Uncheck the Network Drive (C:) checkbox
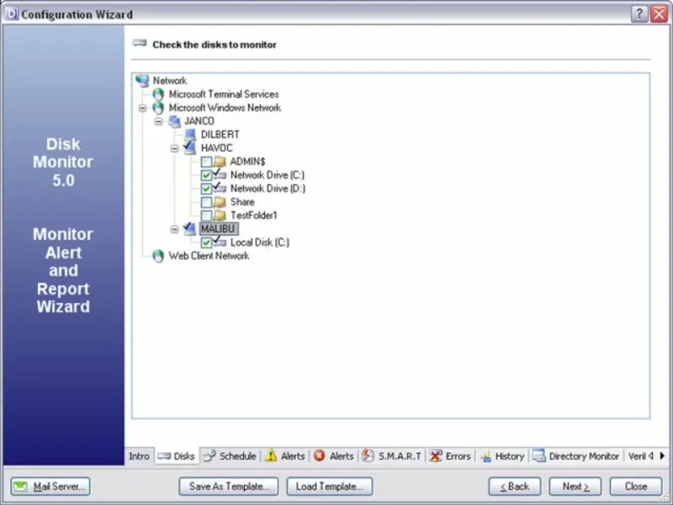Screen dimensions: 673x505 pyautogui.click(x=206, y=175)
